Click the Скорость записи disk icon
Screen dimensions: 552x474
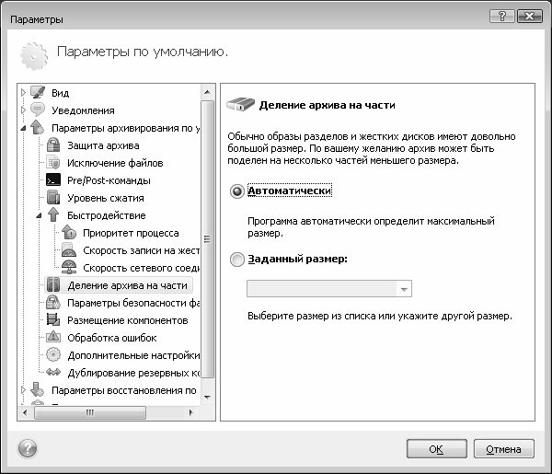[x=69, y=250]
